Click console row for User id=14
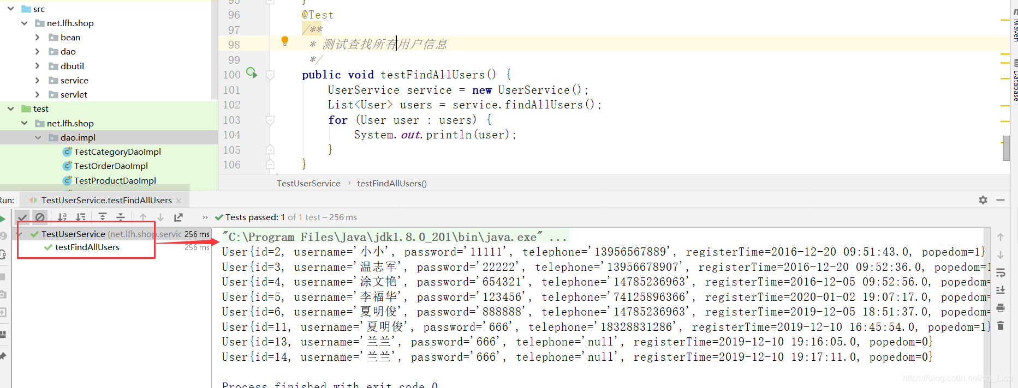Screen dimensions: 1018x388 tap(577, 357)
